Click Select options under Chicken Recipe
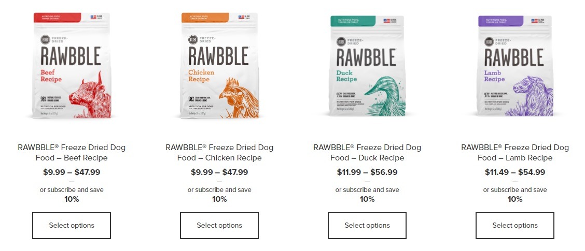Viewport: 585px width, 251px height. [x=219, y=226]
